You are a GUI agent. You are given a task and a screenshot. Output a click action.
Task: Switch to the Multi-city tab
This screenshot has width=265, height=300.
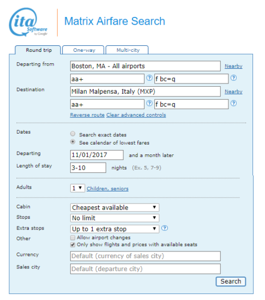pyautogui.click(x=127, y=50)
